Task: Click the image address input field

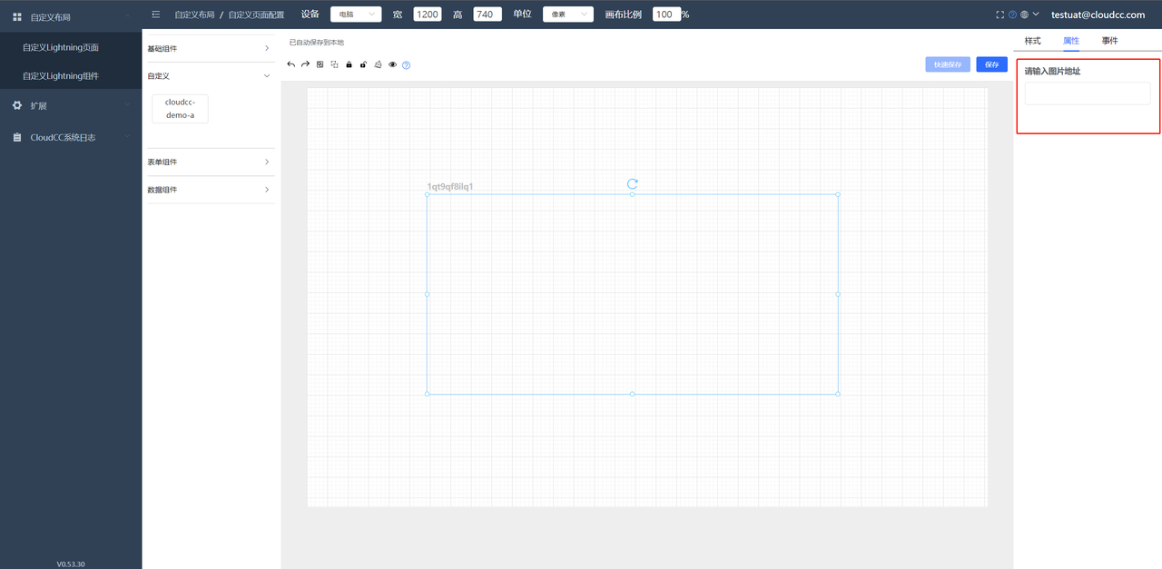Action: tap(1087, 93)
